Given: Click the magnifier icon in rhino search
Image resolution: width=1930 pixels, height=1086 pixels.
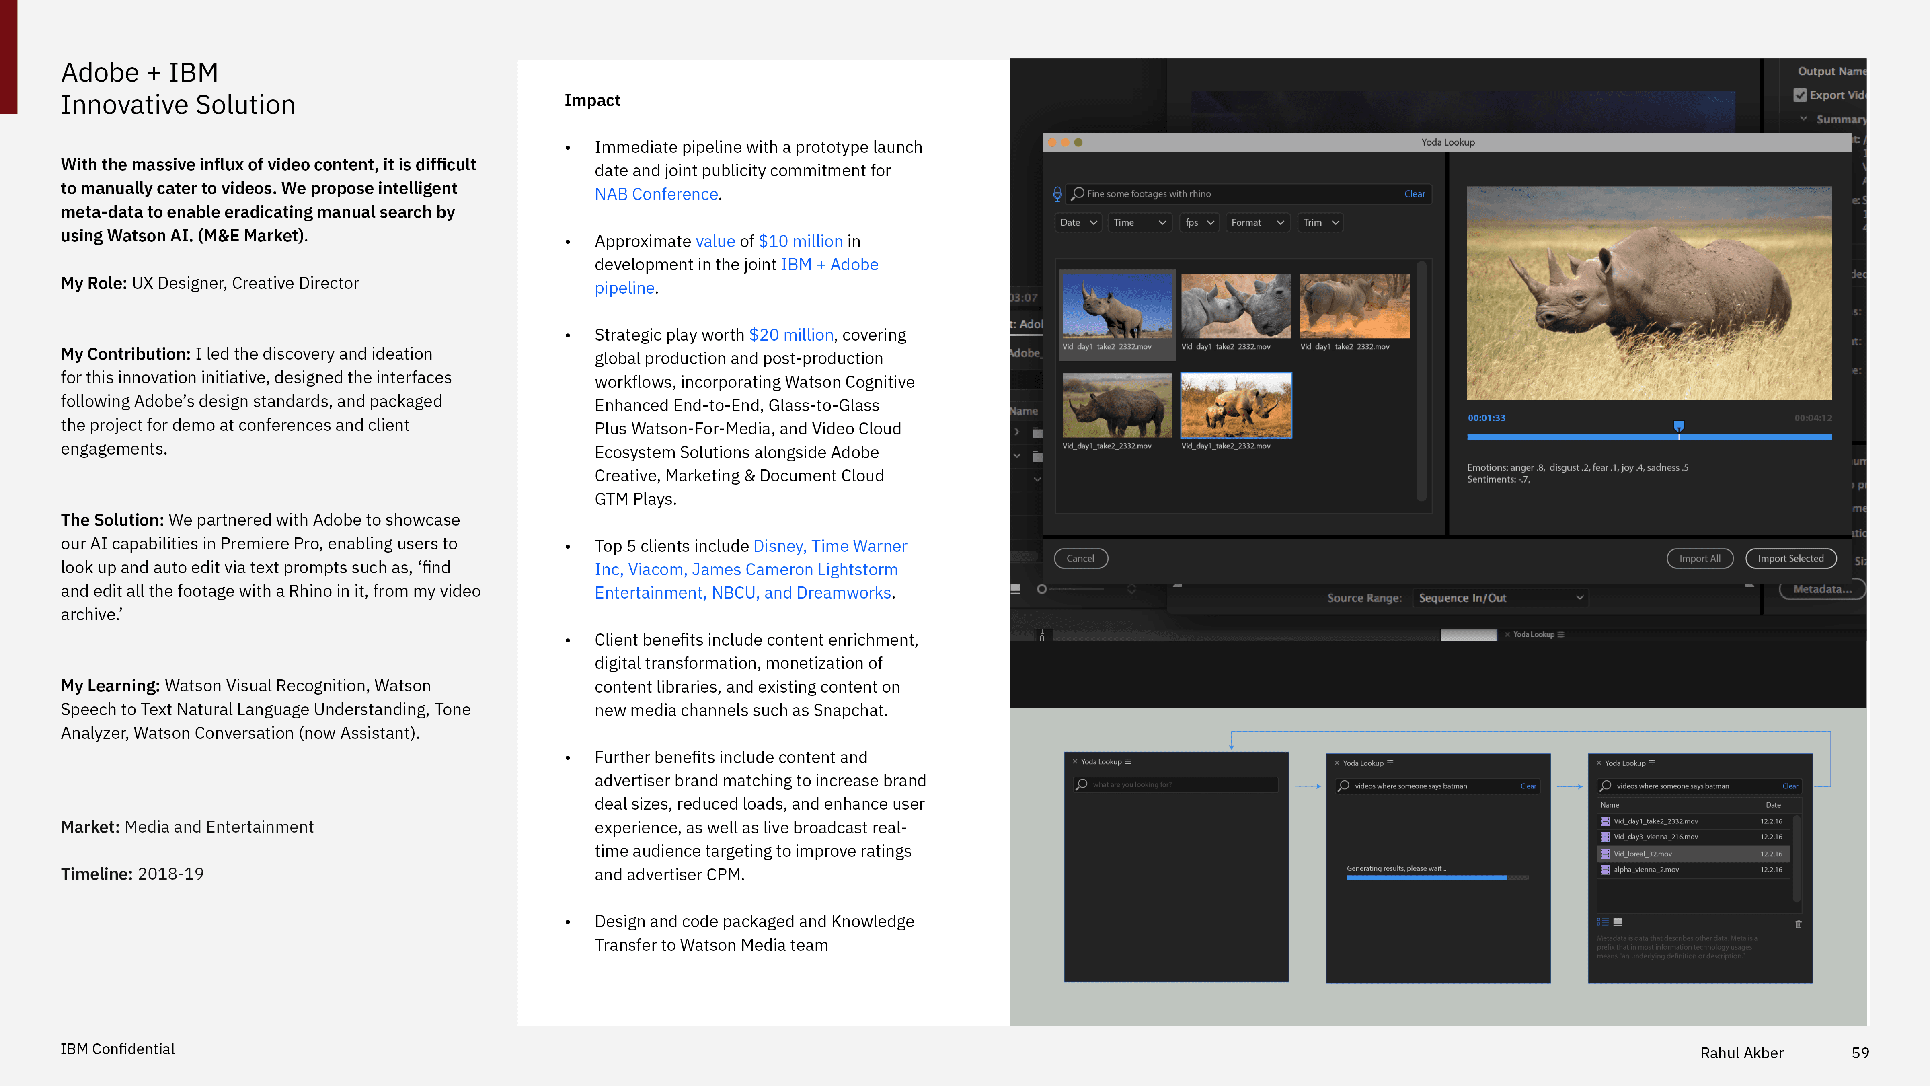Looking at the screenshot, I should tap(1078, 194).
